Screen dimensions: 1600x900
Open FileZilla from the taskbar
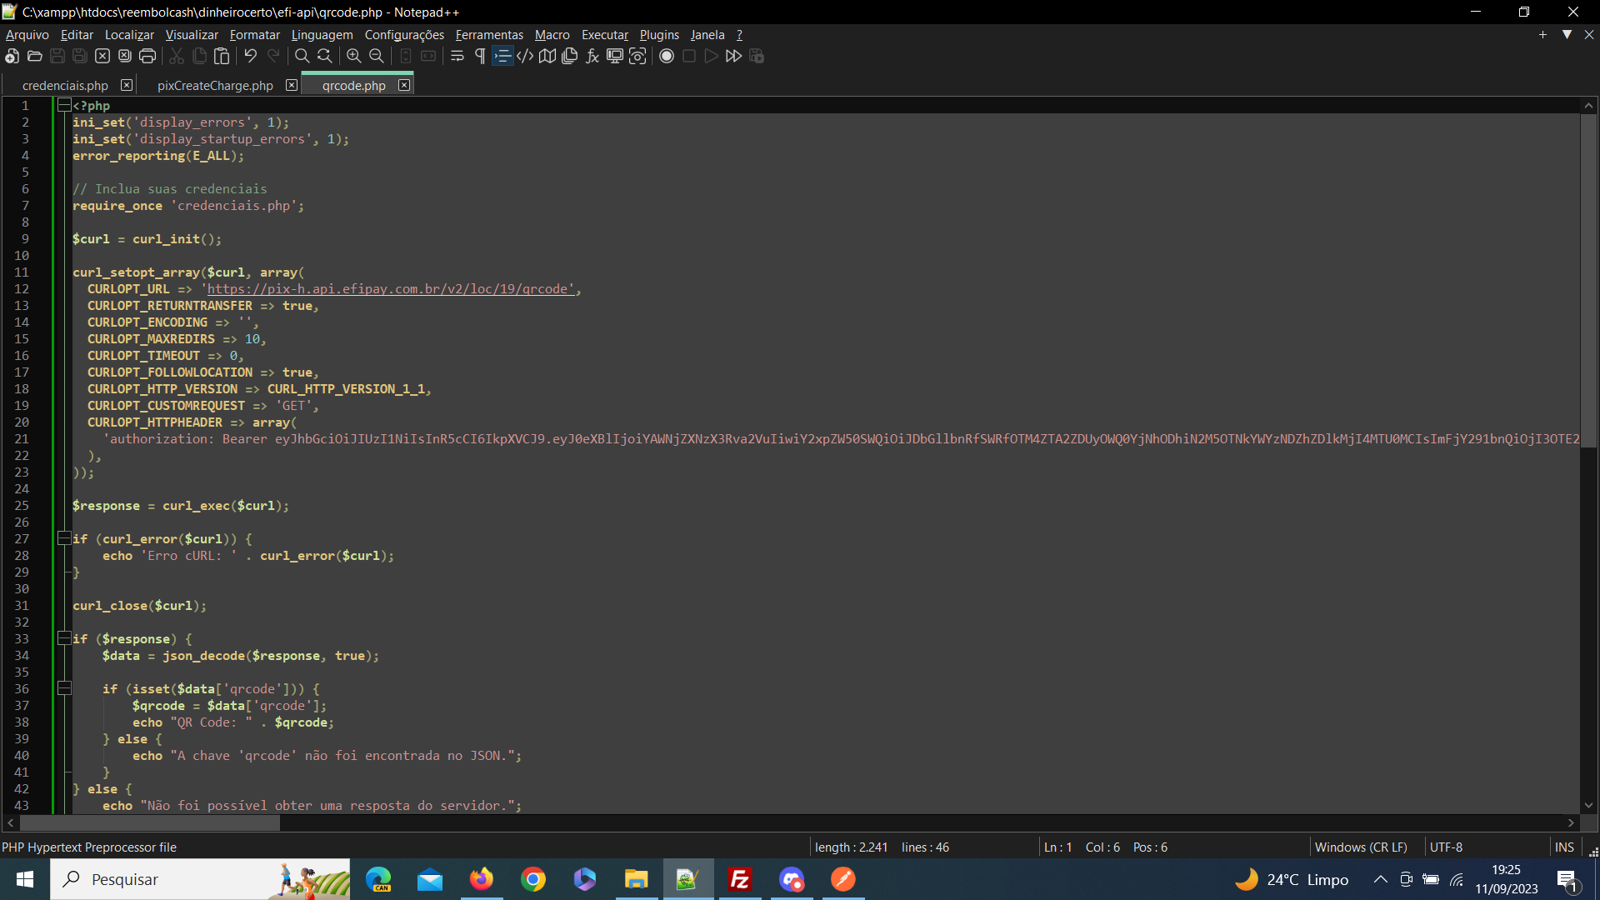pyautogui.click(x=739, y=879)
